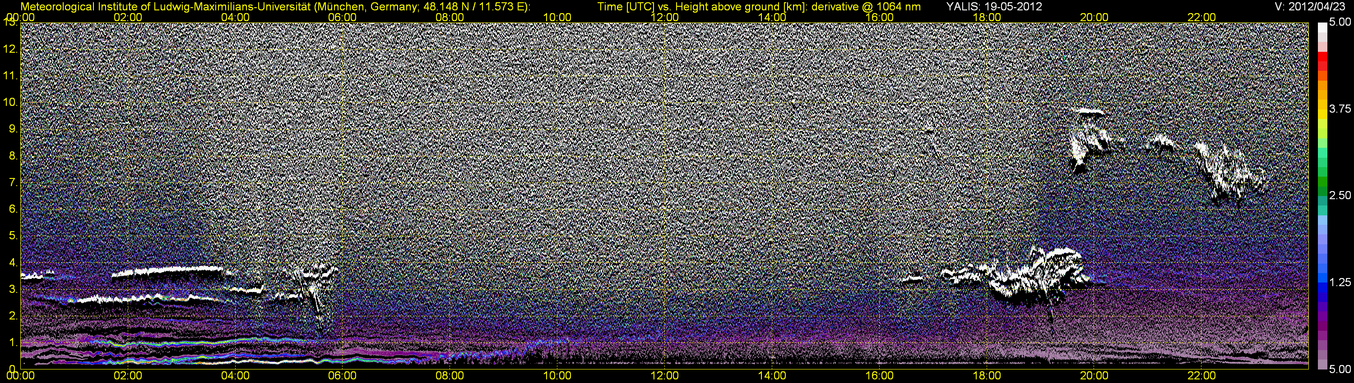Click the yellow band of the color scale

point(1322,114)
